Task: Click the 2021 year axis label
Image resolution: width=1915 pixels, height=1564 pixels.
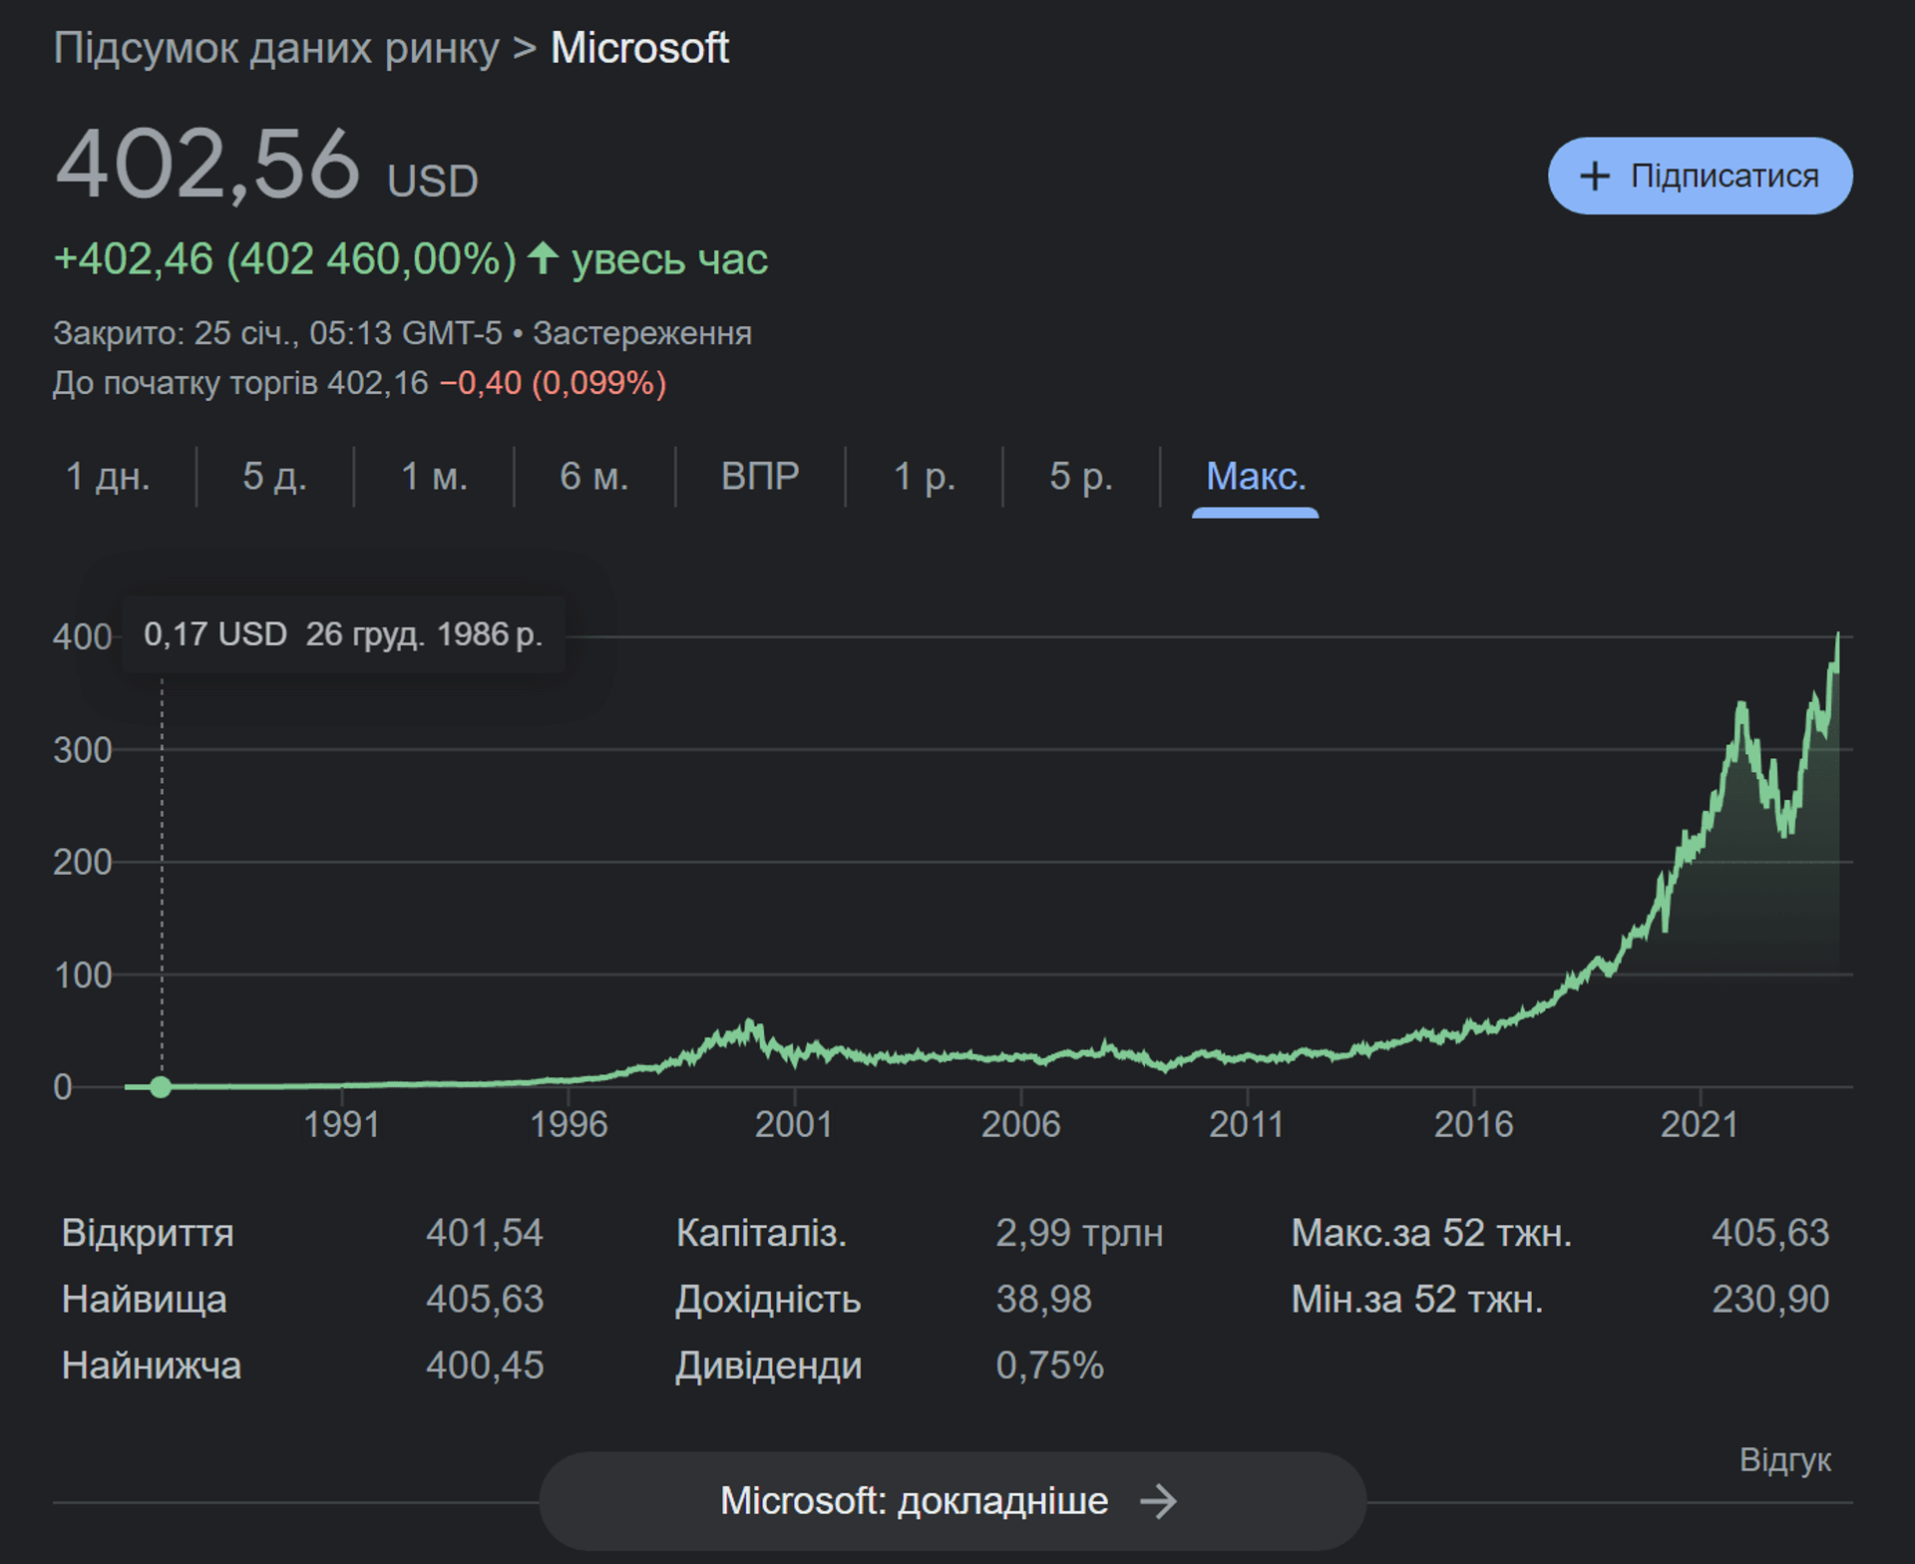Action: [x=1699, y=1124]
